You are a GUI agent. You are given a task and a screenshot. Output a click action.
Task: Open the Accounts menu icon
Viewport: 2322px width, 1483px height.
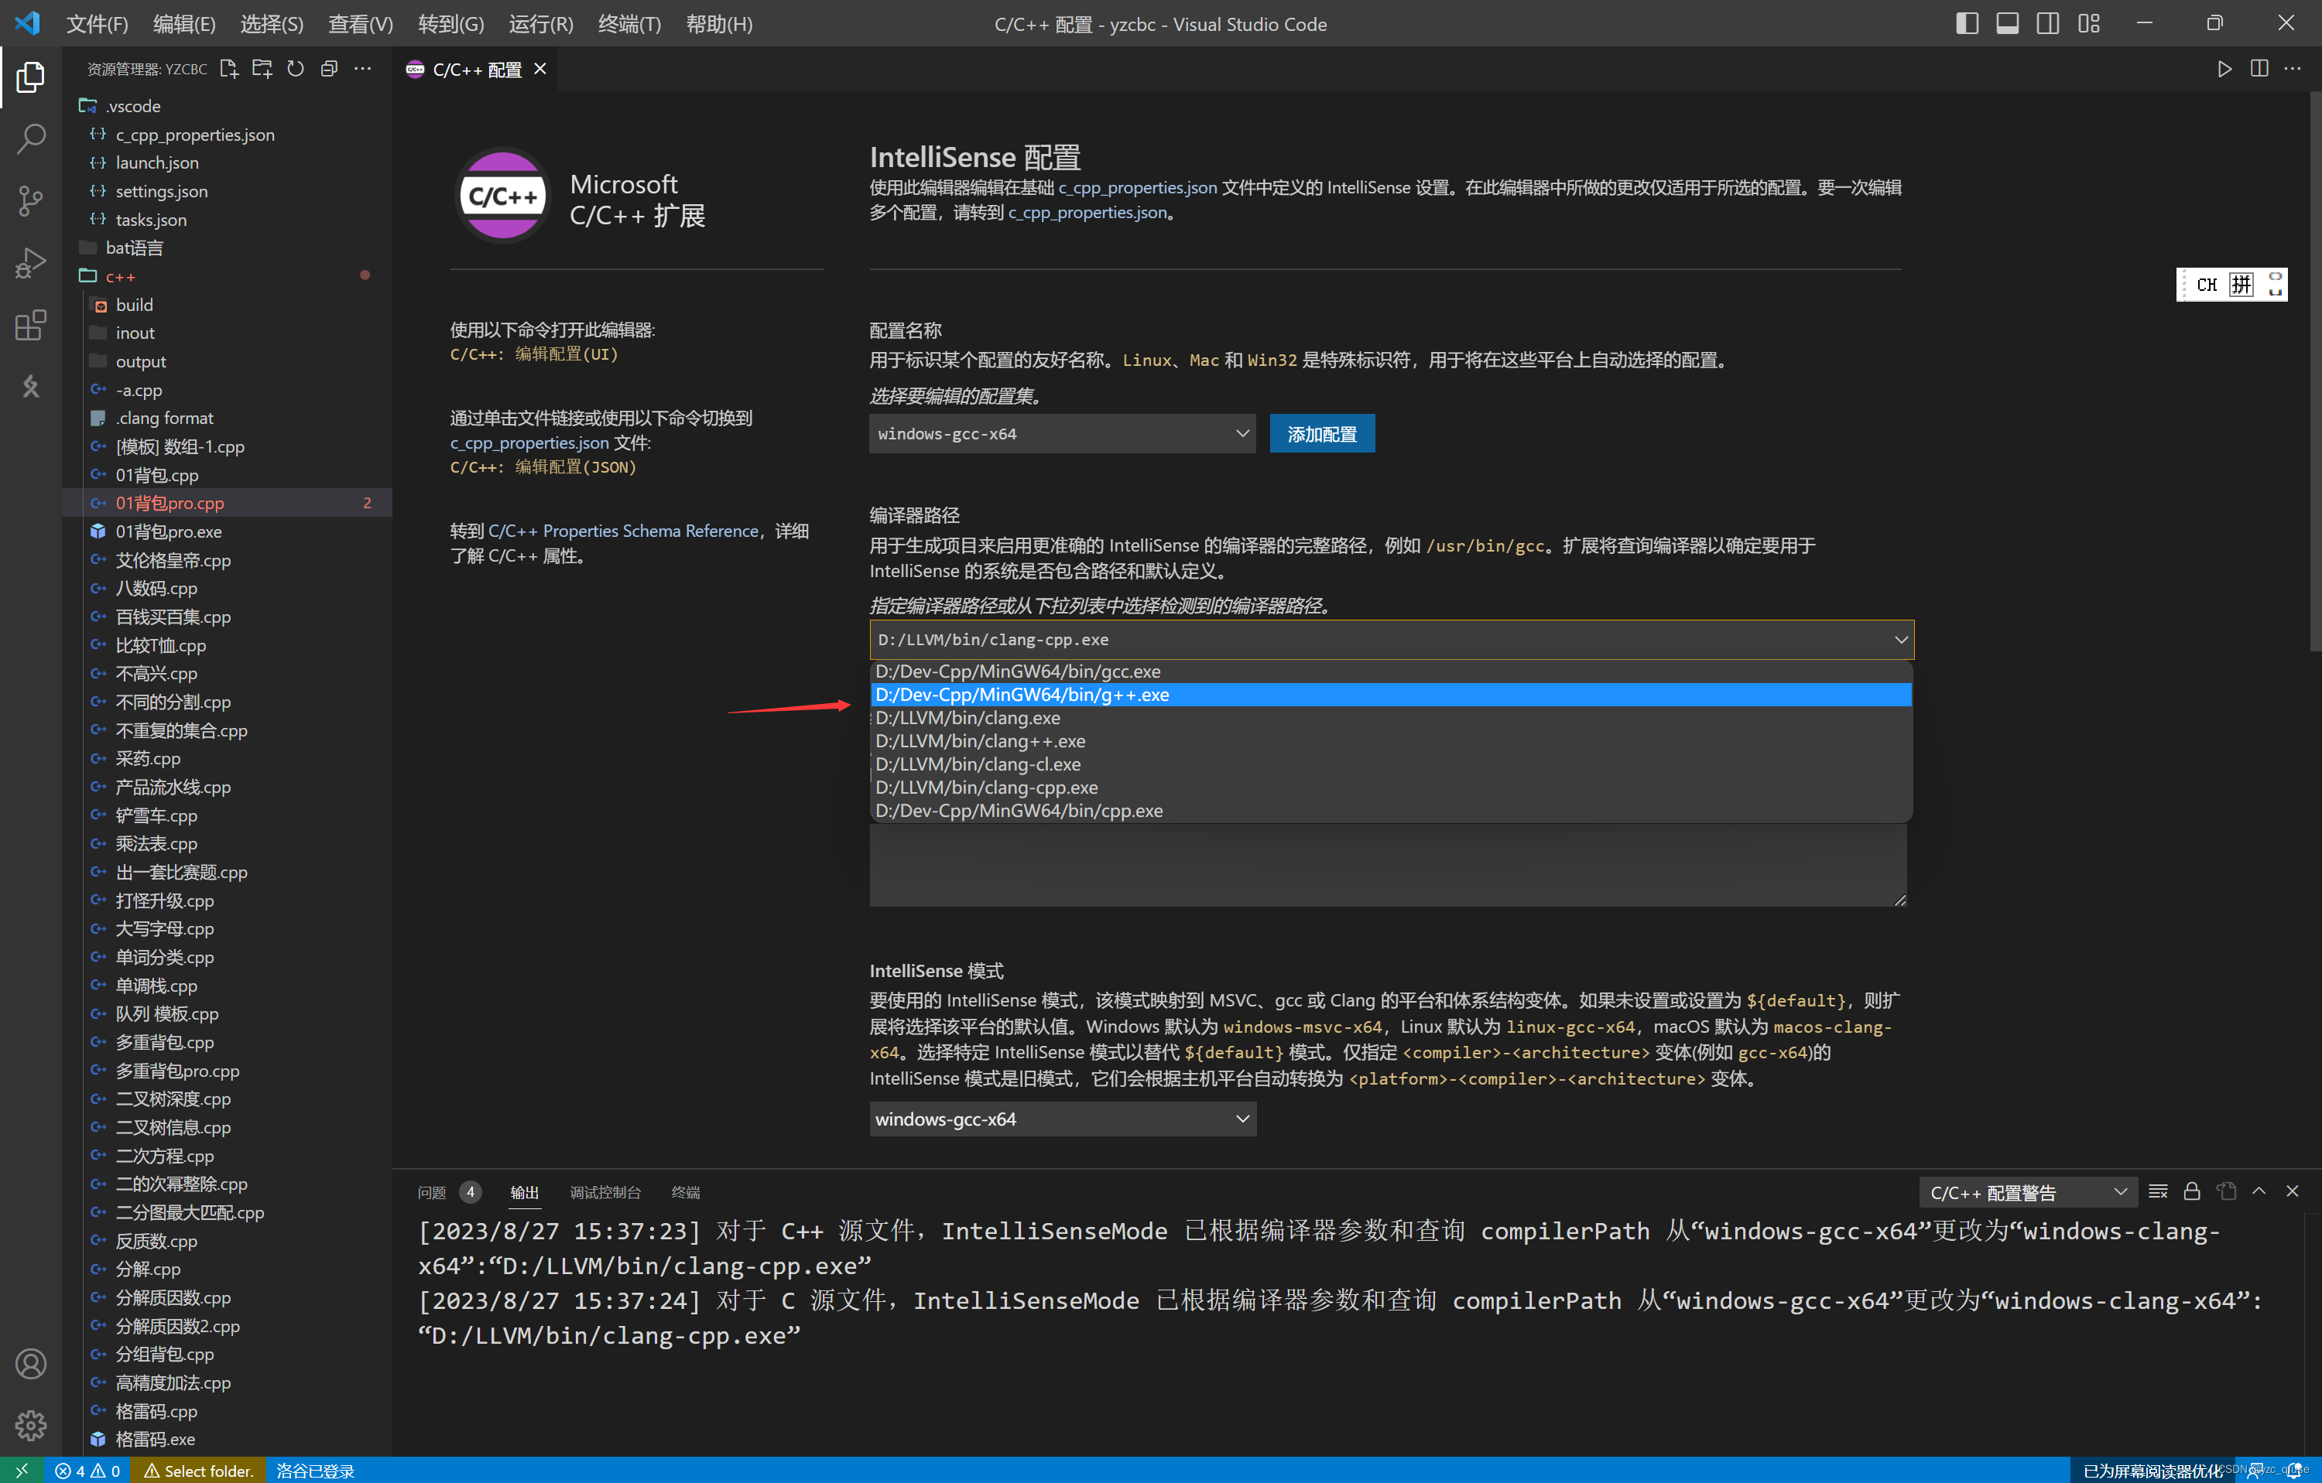tap(31, 1364)
